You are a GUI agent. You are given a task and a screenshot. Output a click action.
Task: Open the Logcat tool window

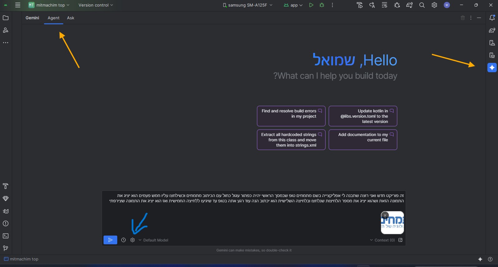(6, 211)
